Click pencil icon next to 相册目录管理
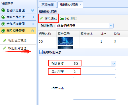Screen dimensions: 128x105 click(x=5, y=41)
